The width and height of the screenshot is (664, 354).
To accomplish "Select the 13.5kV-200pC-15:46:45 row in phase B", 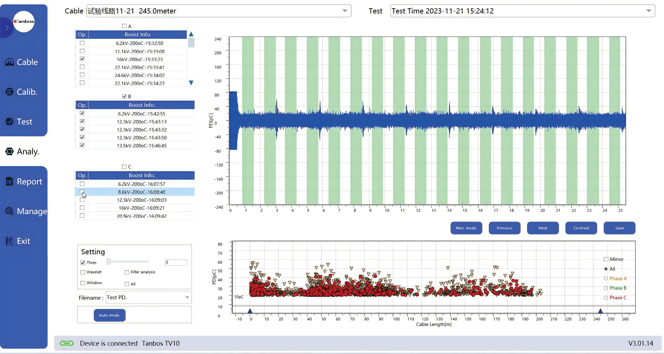I will [141, 146].
